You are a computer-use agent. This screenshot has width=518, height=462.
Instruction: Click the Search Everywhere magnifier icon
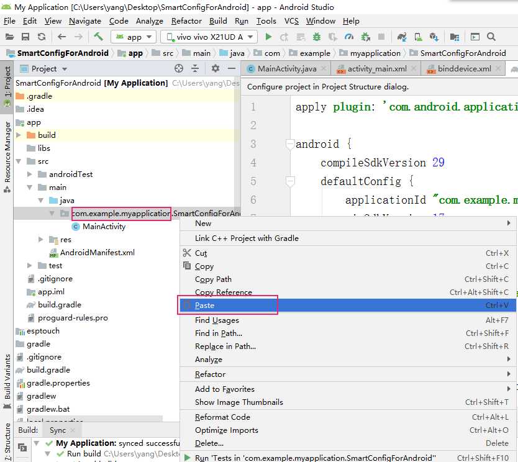coord(491,37)
